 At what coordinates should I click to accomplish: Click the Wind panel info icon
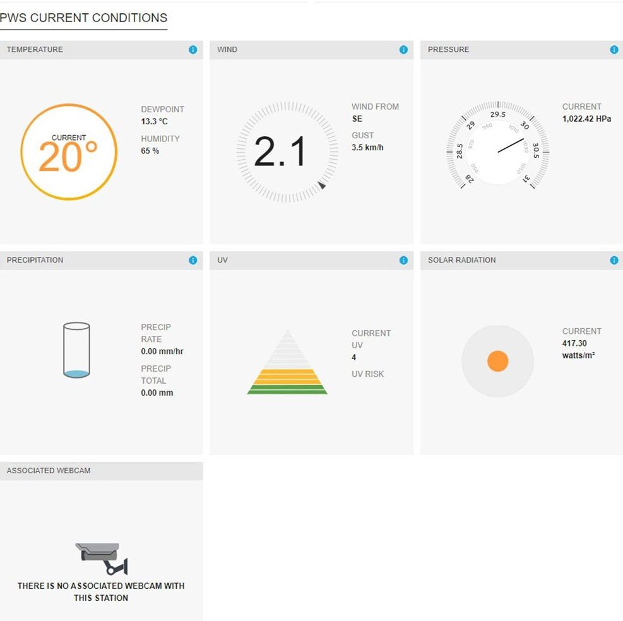pos(403,50)
